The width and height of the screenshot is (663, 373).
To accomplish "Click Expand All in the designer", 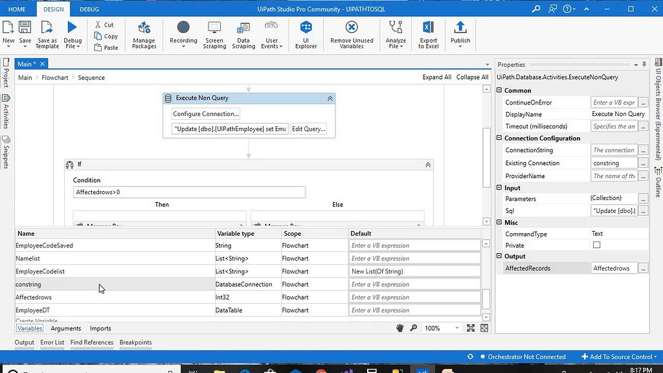I will [437, 76].
